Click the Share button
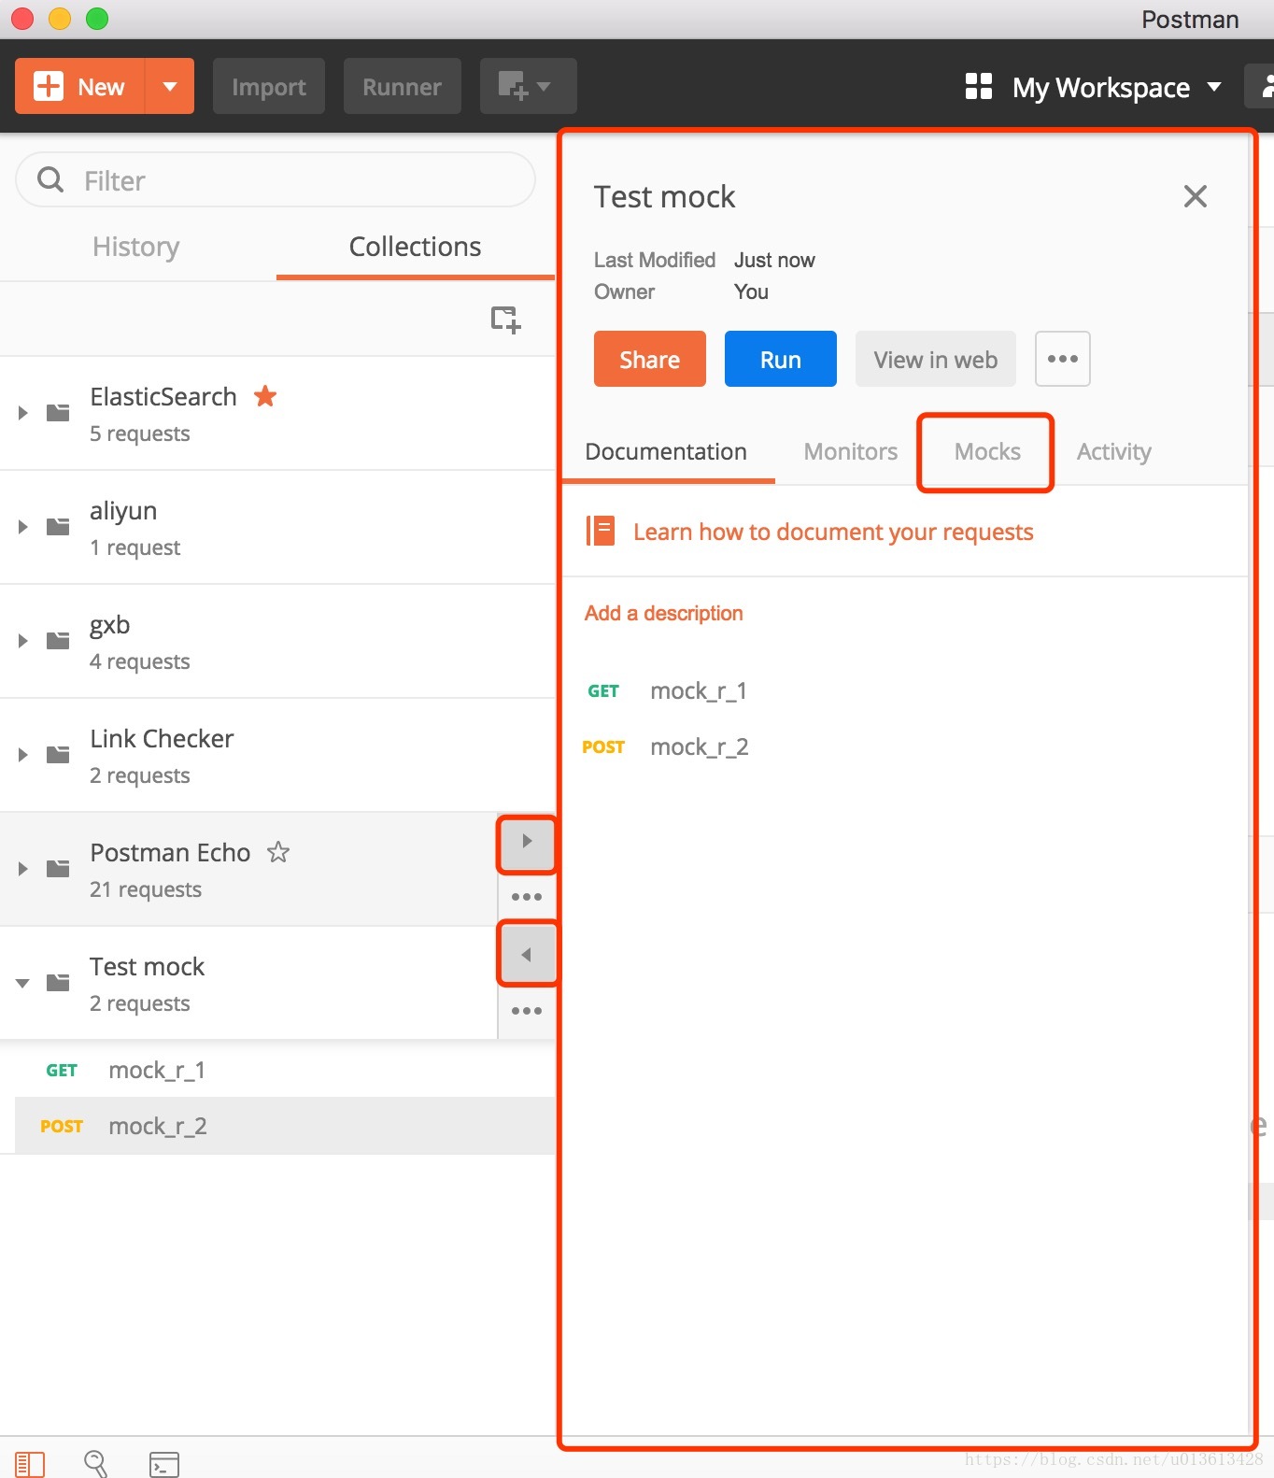 (x=650, y=359)
